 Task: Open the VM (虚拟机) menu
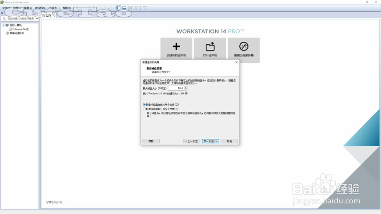41,8
